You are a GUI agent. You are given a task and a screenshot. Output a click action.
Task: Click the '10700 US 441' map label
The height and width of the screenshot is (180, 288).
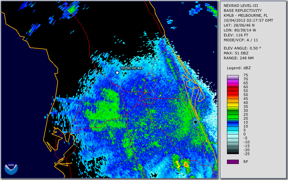point(132,68)
